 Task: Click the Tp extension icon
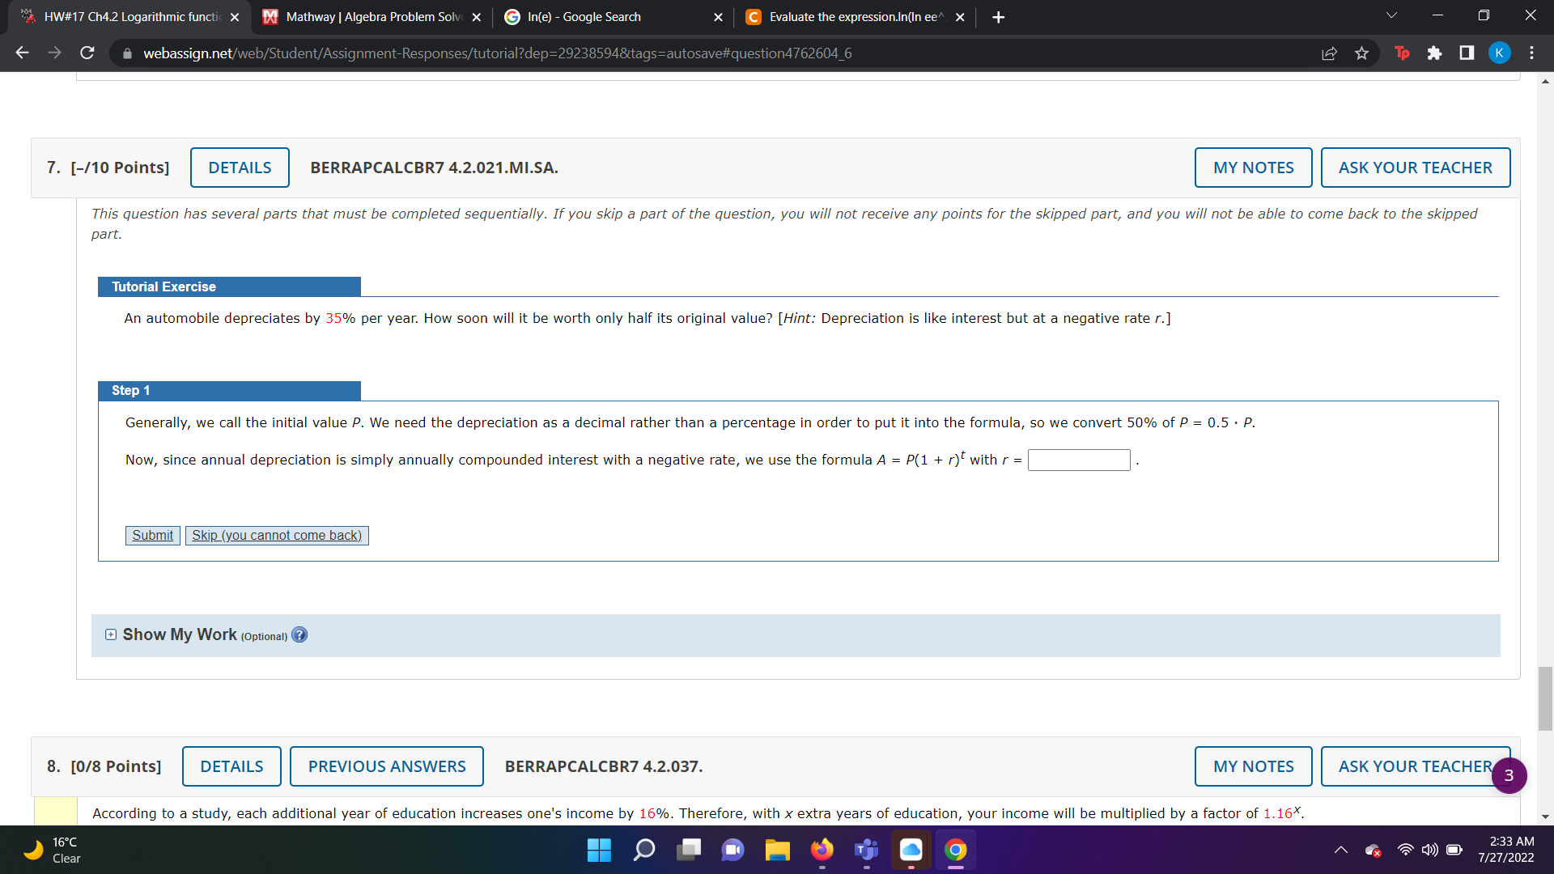pos(1402,53)
